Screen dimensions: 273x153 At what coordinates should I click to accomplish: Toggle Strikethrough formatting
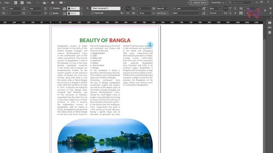(235, 13)
